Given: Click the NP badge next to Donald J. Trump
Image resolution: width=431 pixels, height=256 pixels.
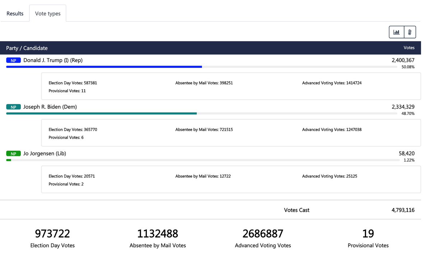Looking at the screenshot, I should pos(13,60).
